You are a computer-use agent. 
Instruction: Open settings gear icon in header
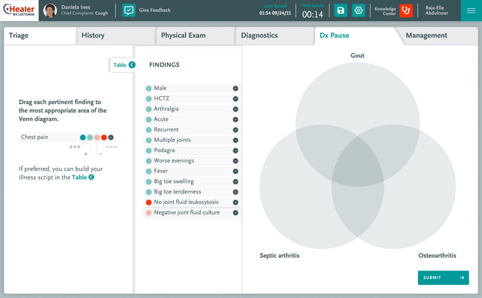358,10
